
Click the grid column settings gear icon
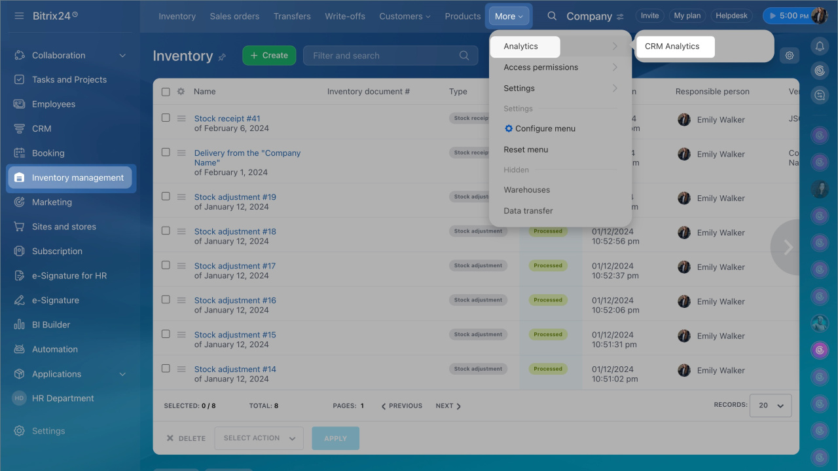tap(181, 92)
